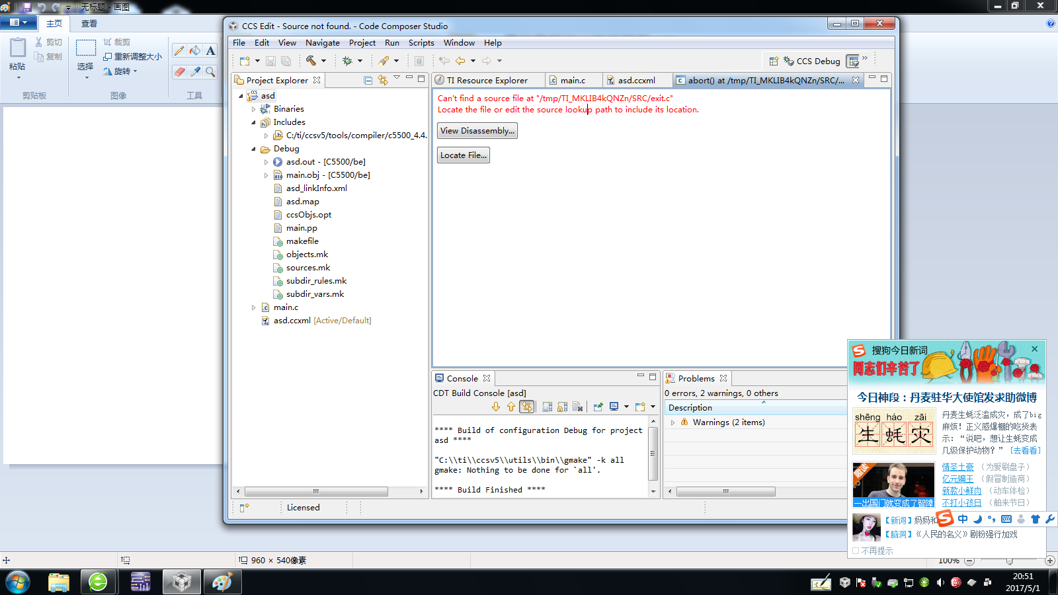Screen dimensions: 1058x595
Task: Open the Windows Start button
Action: pyautogui.click(x=18, y=582)
